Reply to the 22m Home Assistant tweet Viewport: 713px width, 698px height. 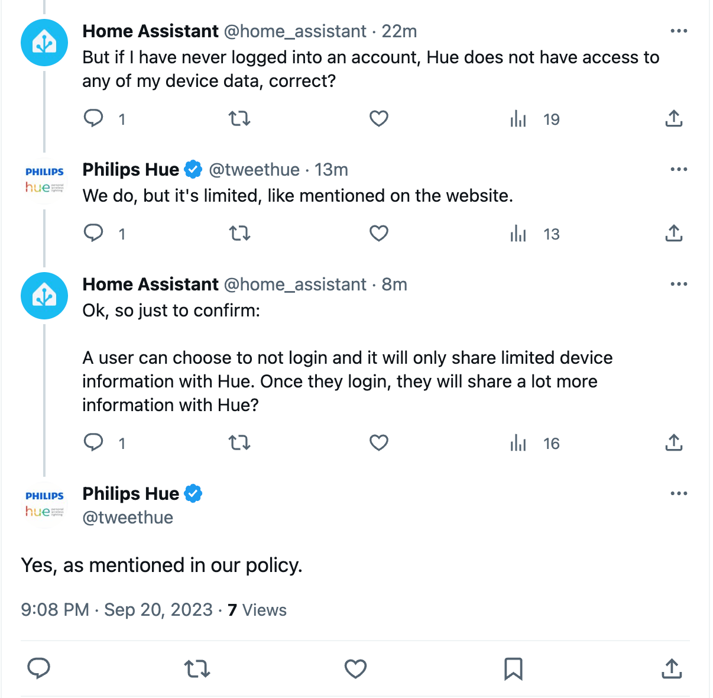(x=93, y=119)
